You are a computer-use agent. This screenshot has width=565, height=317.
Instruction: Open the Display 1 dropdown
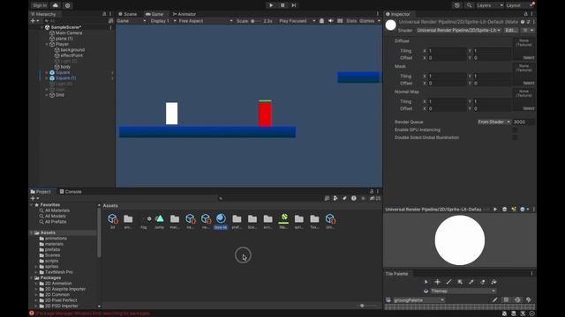(162, 21)
